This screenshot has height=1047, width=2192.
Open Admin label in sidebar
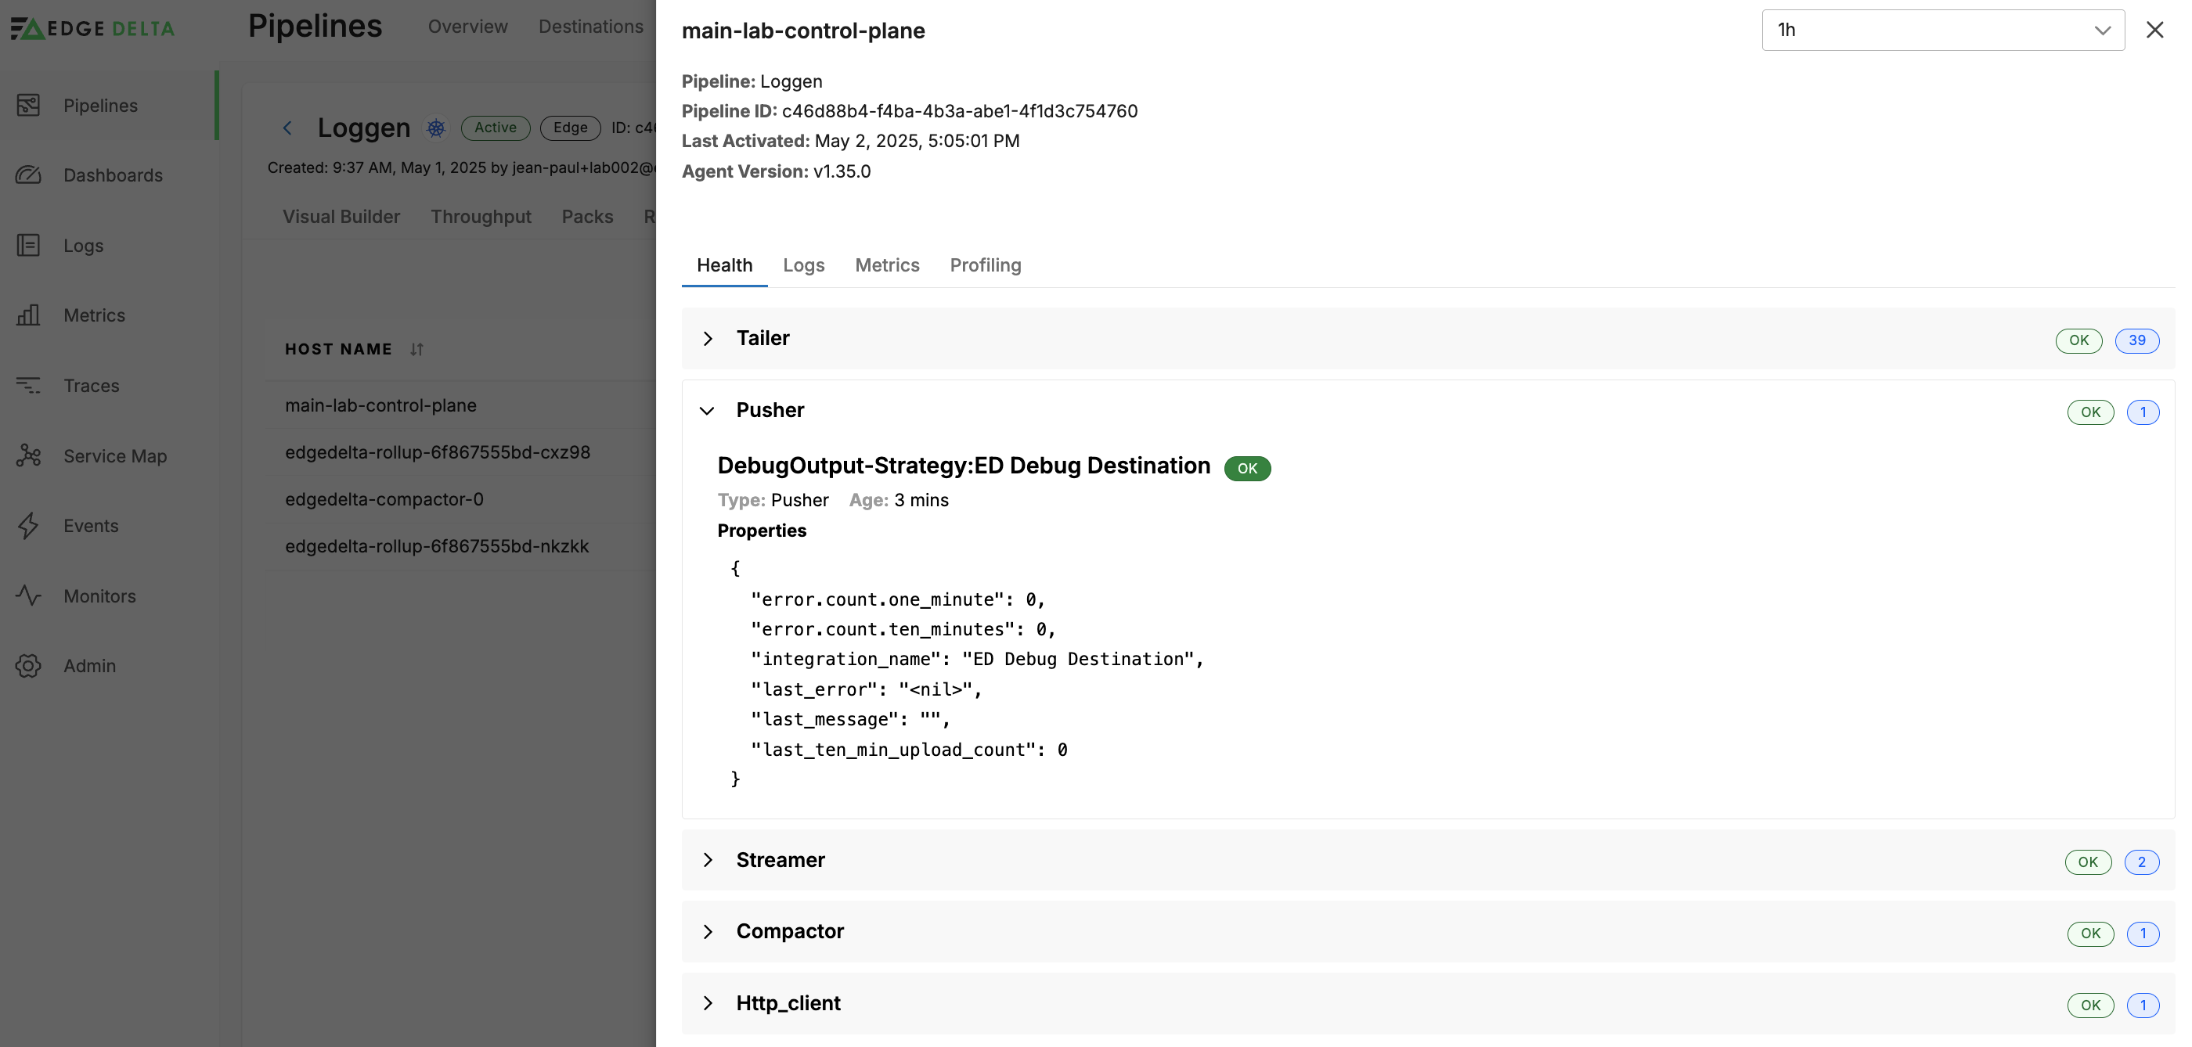pos(89,666)
